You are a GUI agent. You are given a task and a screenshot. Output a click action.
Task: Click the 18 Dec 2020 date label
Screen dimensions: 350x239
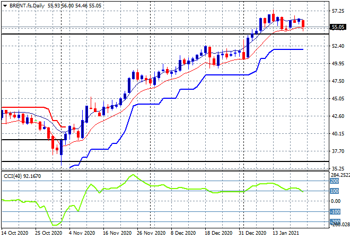coord(219,233)
